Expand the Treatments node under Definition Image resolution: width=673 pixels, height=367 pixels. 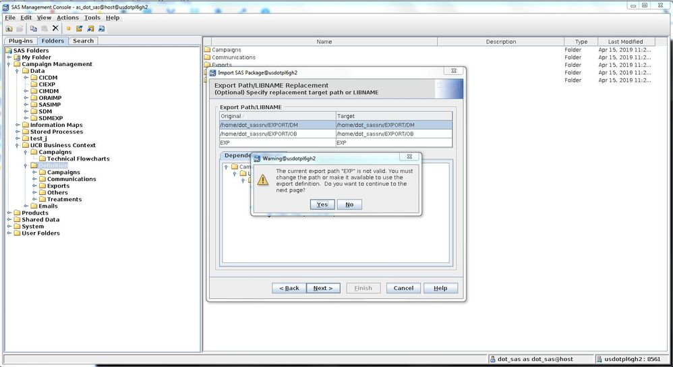tap(34, 200)
